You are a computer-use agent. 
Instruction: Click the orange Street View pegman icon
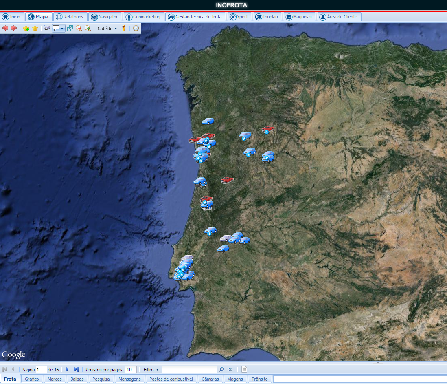pyautogui.click(x=124, y=28)
